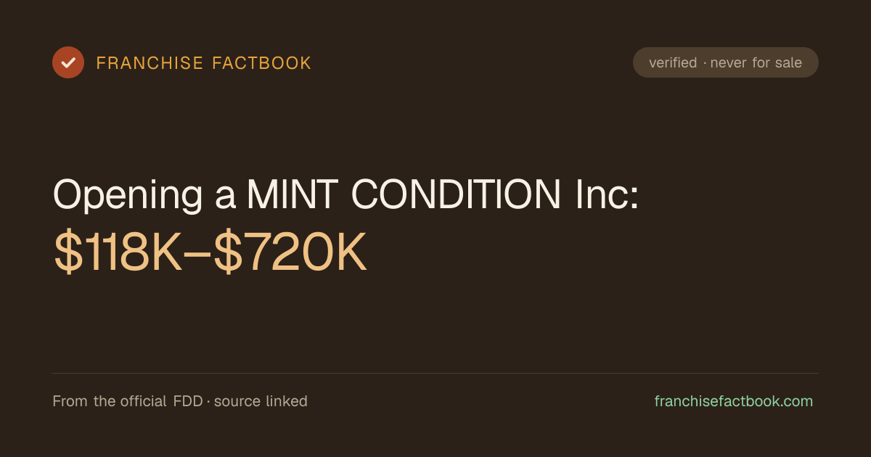871x457 pixels.
Task: Click the words 'MINT CONDITION' in headline
Action: point(404,194)
